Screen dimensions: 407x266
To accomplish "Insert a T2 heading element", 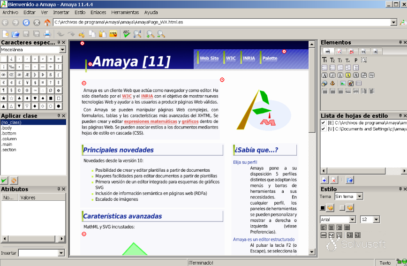I will [x=332, y=60].
